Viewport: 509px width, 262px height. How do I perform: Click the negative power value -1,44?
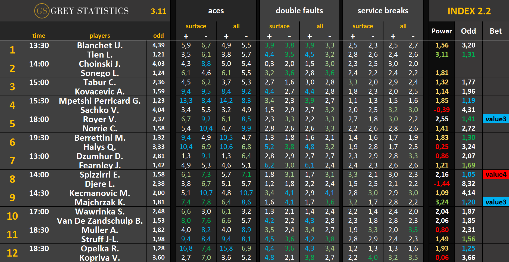442,184
